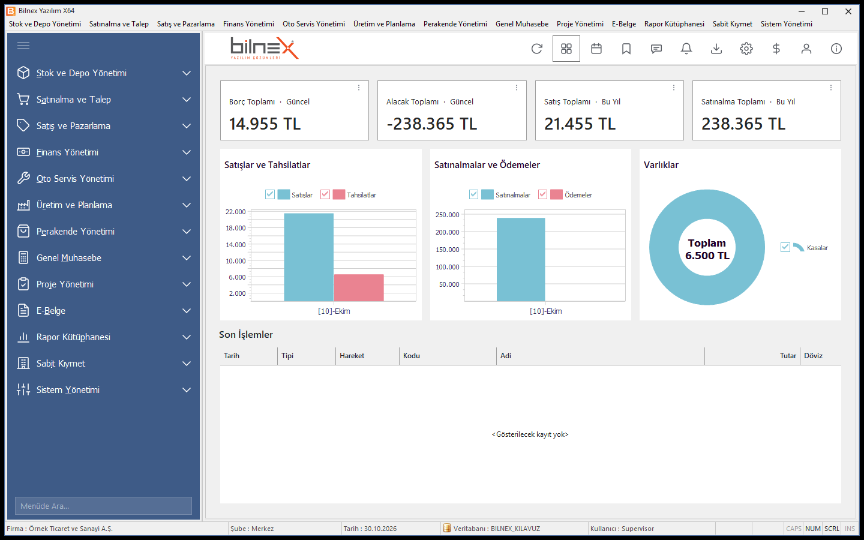The height and width of the screenshot is (540, 864).
Task: Click the Rapor Kütüphanesi chart icon
Action: 23,337
